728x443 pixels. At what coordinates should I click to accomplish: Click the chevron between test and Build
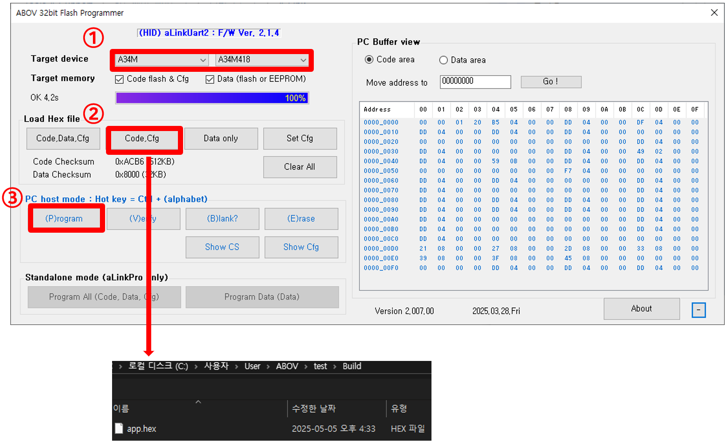[335, 367]
